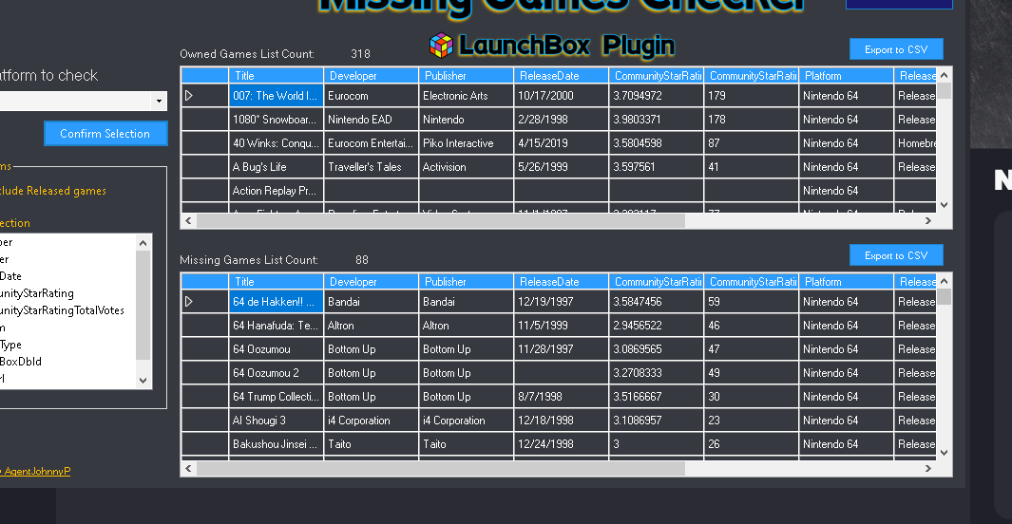The image size is (1012, 524).
Task: Select Action Replay Pr... title cell
Action: [276, 191]
